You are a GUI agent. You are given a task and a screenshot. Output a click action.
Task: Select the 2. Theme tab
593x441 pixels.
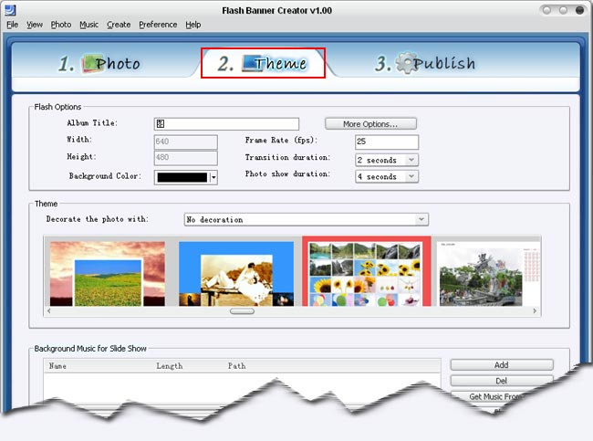[263, 63]
